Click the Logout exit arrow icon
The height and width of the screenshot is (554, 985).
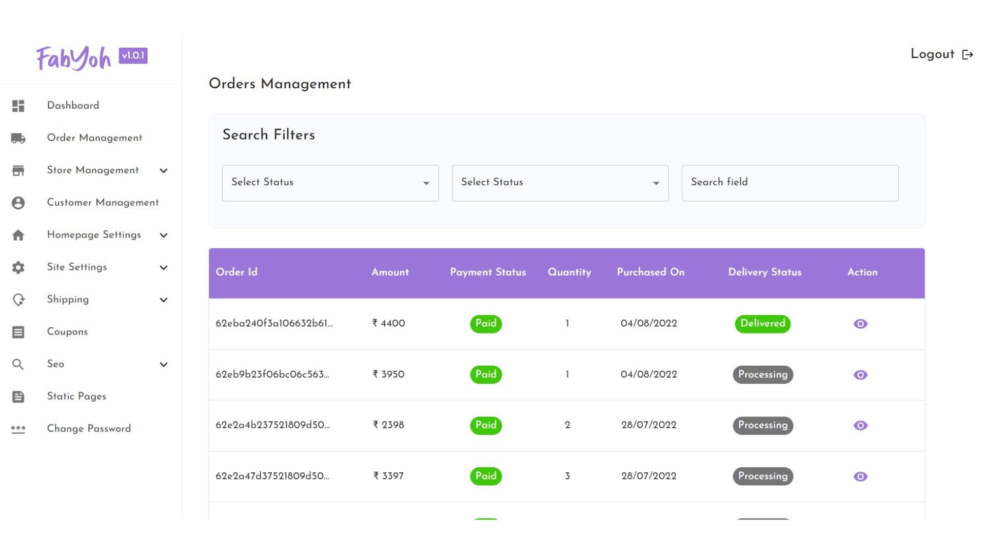coord(968,55)
